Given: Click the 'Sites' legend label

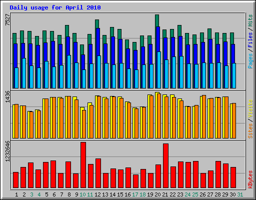Looking at the screenshot, I should tap(250, 131).
